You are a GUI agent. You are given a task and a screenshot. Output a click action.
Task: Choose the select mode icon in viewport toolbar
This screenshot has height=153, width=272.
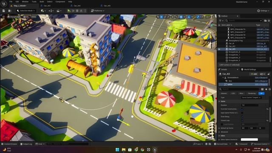(x=158, y=17)
